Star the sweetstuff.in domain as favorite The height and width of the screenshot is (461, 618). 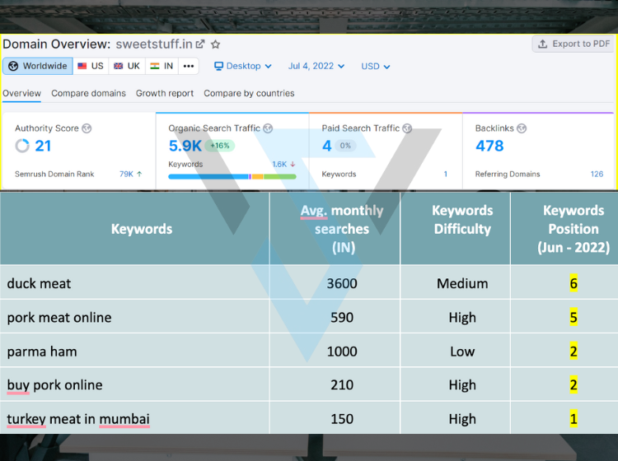point(215,44)
